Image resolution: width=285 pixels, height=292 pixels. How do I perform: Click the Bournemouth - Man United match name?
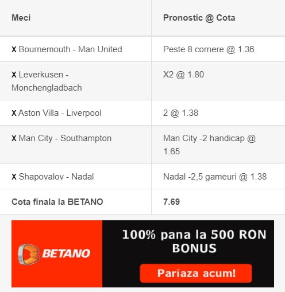pos(70,49)
